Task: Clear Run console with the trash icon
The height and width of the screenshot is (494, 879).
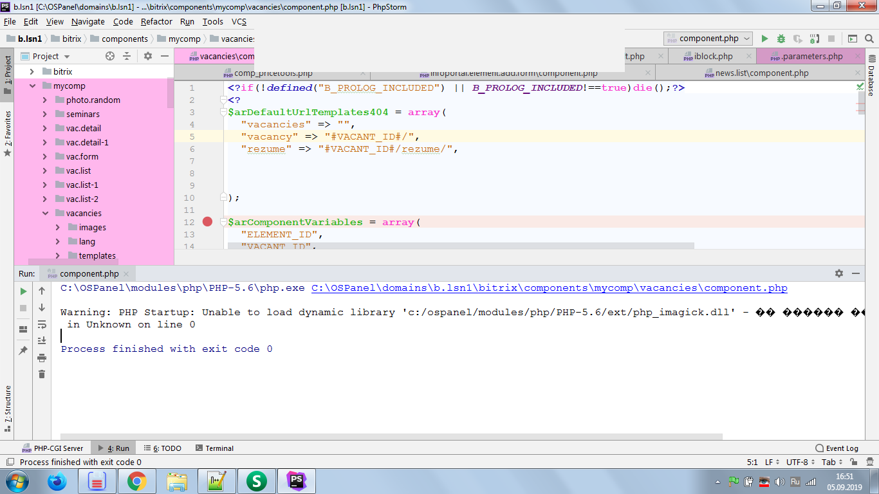Action: pos(42,374)
